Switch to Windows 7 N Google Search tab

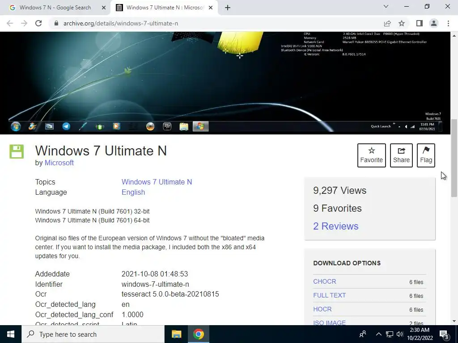pyautogui.click(x=55, y=8)
